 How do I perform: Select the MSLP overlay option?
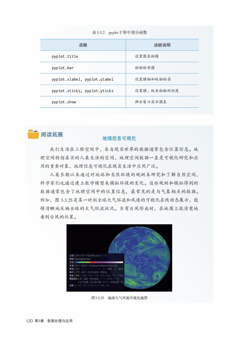pos(105,282)
